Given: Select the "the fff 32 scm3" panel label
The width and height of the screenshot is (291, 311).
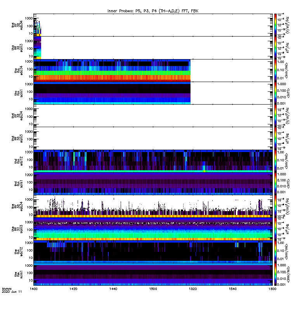Looking at the screenshot, I should click(17, 229).
